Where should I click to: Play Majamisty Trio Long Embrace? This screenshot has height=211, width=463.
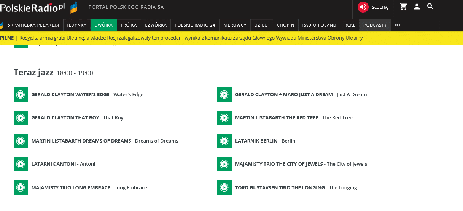(x=21, y=187)
